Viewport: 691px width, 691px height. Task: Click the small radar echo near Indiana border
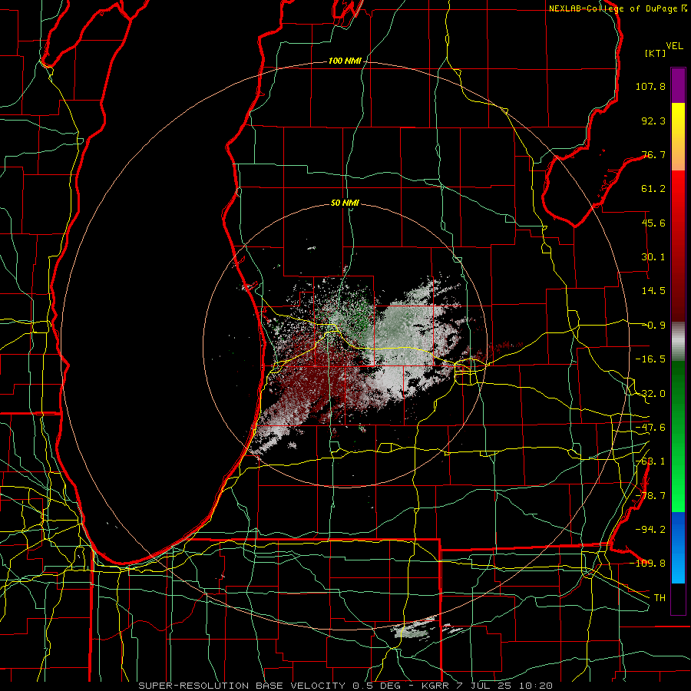415,630
